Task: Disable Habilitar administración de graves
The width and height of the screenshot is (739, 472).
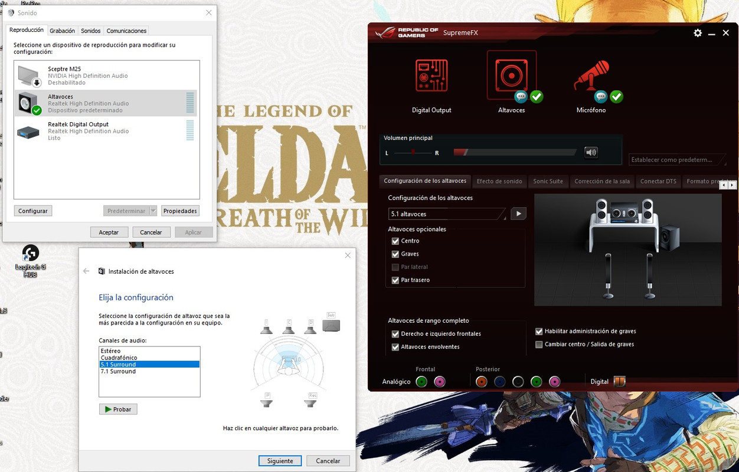Action: click(539, 332)
